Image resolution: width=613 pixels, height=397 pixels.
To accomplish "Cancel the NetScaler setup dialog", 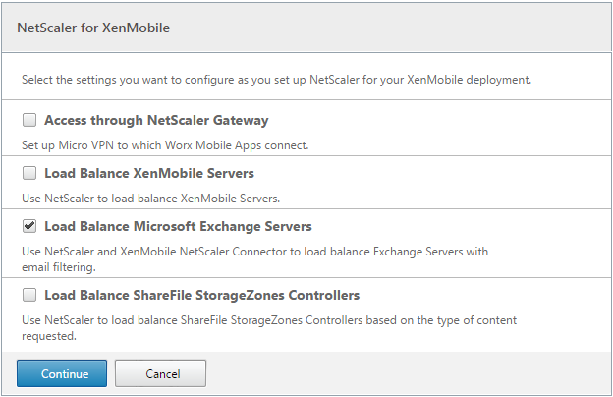I will pyautogui.click(x=160, y=373).
